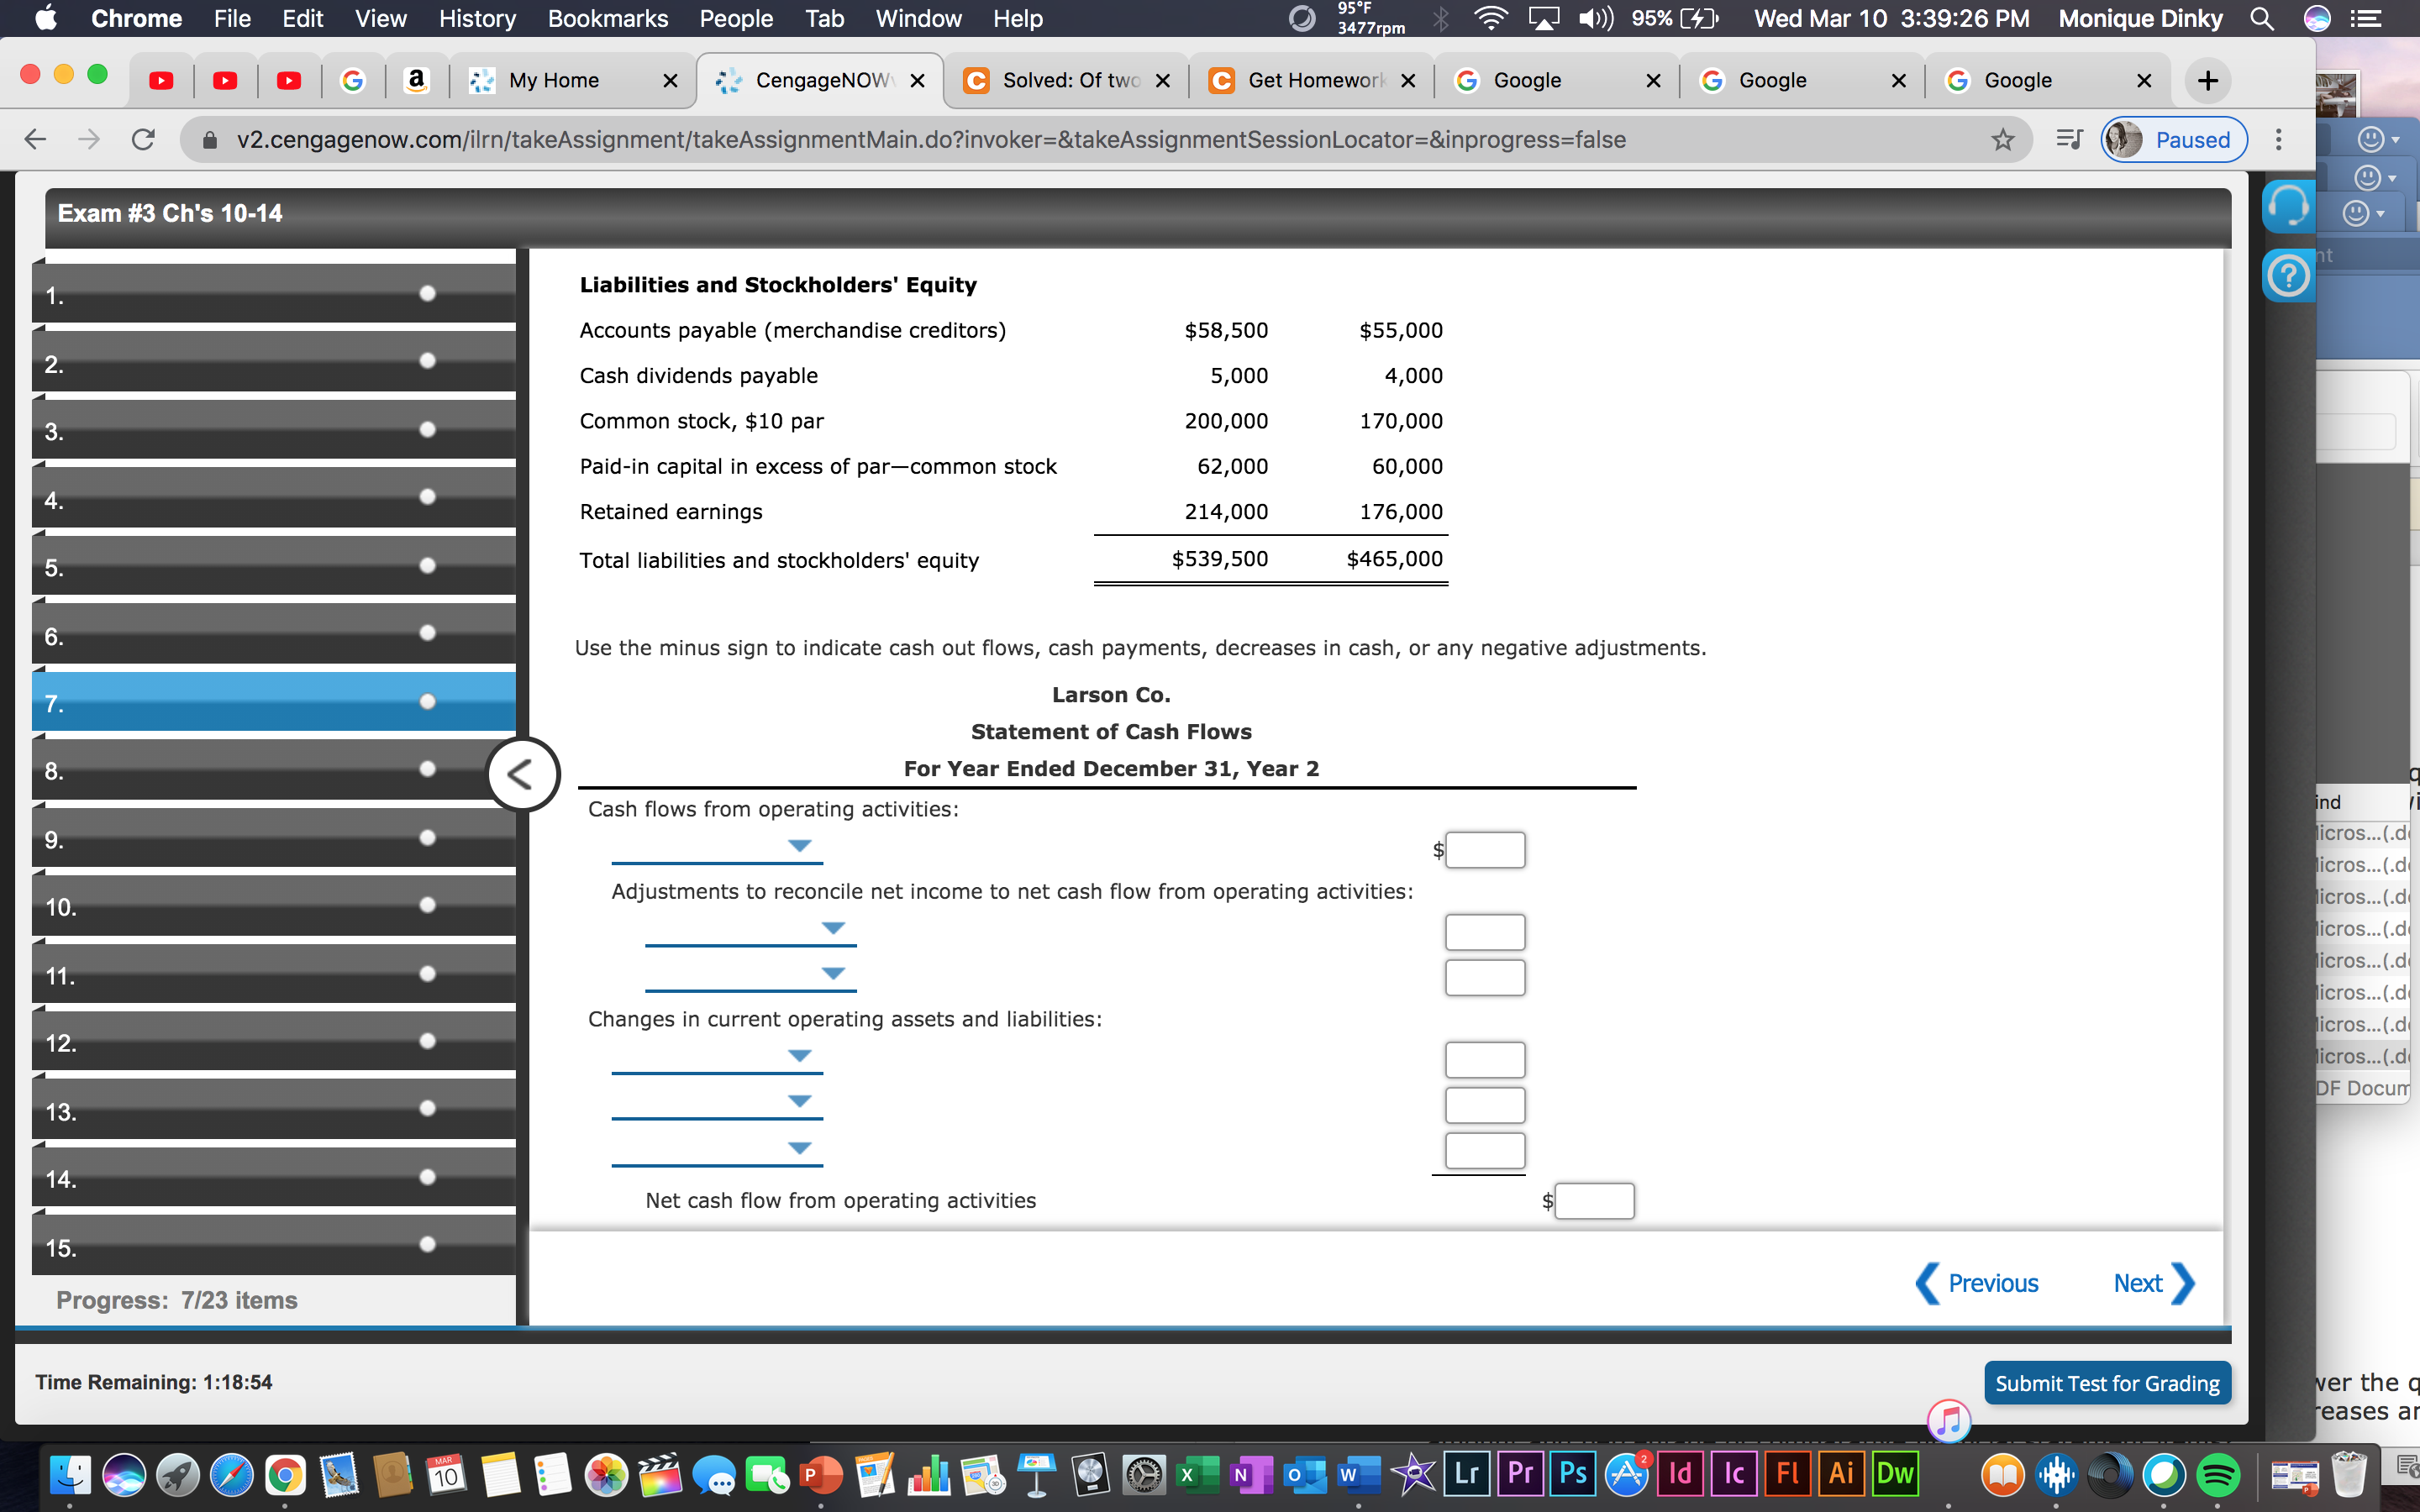
Task: Toggle the marker circle on question 1
Action: [428, 293]
